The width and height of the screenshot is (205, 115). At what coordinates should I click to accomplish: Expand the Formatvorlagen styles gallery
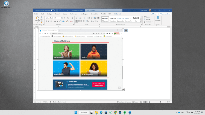coord(141,22)
